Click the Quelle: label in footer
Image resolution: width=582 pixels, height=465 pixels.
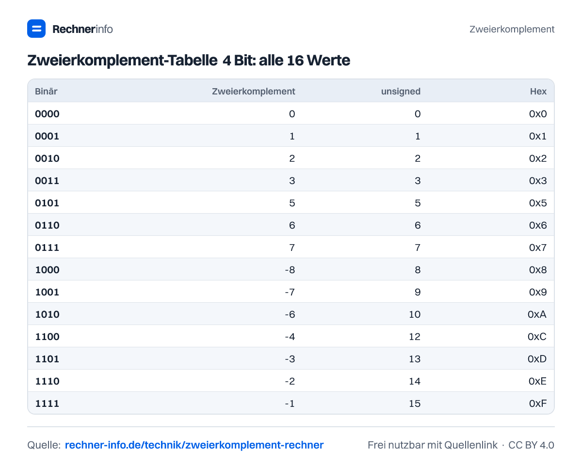tap(44, 445)
